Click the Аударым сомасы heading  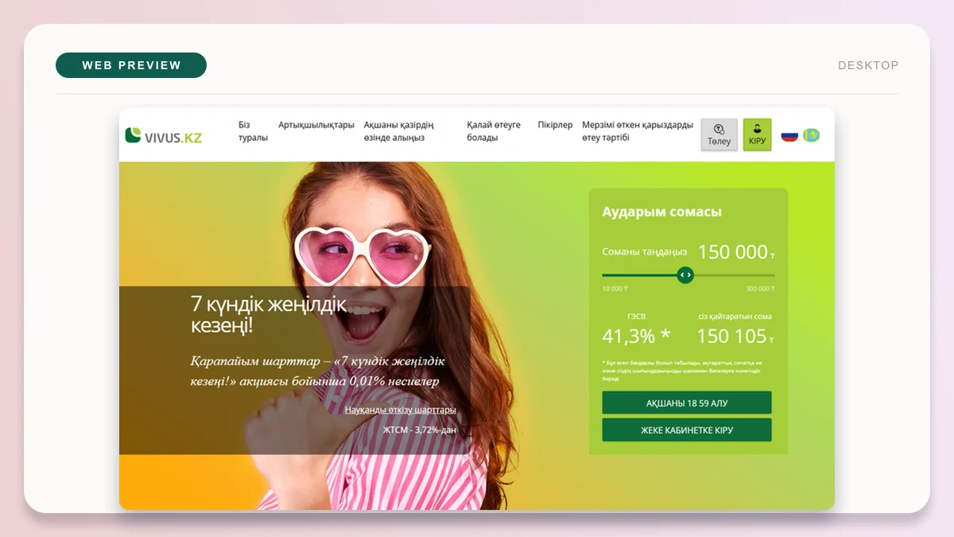pyautogui.click(x=662, y=212)
